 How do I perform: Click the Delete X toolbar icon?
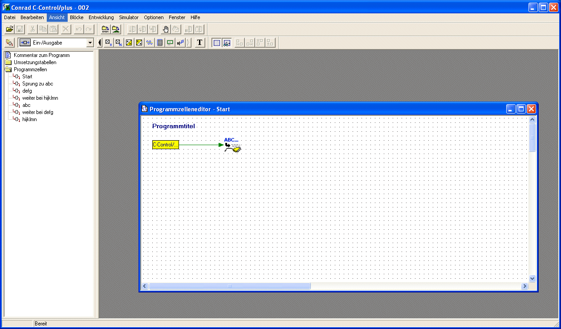66,29
